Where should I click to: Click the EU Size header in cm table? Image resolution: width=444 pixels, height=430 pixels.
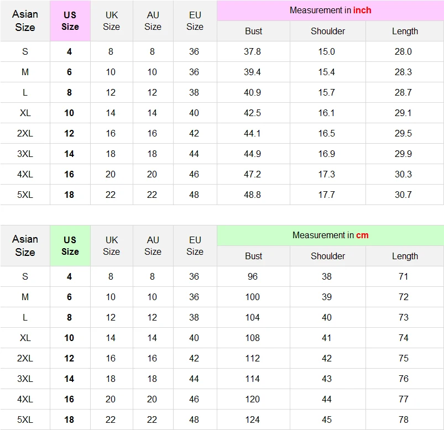coord(195,245)
